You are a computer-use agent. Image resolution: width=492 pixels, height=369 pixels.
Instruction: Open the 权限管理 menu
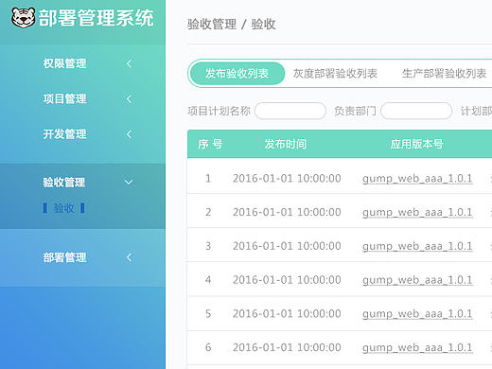tap(64, 63)
